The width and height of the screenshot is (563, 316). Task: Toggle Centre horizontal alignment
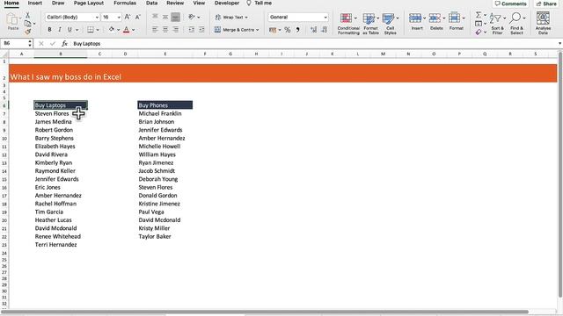tap(165, 29)
